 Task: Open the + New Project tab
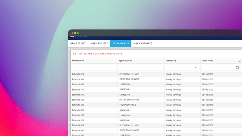pos(99,44)
